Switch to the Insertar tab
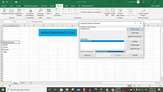The height and width of the screenshot is (92, 163). point(19,6)
